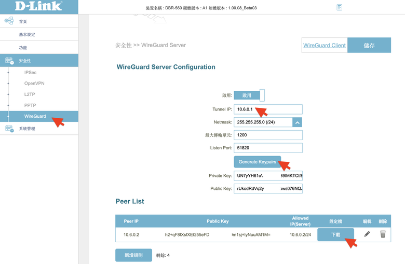Click the Public Key field

[268, 189]
